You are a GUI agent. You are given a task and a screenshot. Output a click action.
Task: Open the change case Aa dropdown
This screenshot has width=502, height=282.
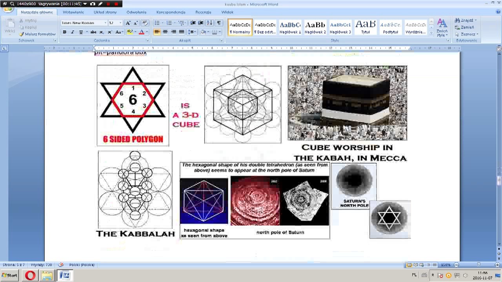[120, 32]
